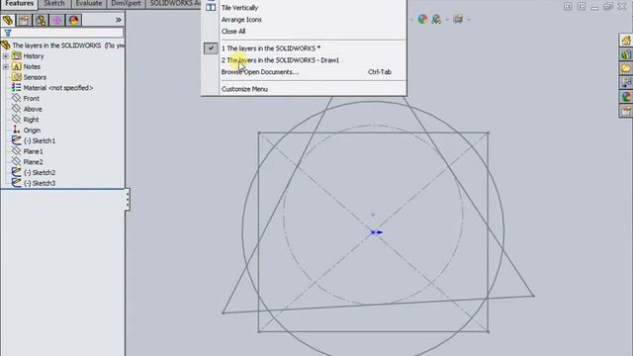
Task: Switch to document '2 ... - Draw1'
Action: point(280,60)
